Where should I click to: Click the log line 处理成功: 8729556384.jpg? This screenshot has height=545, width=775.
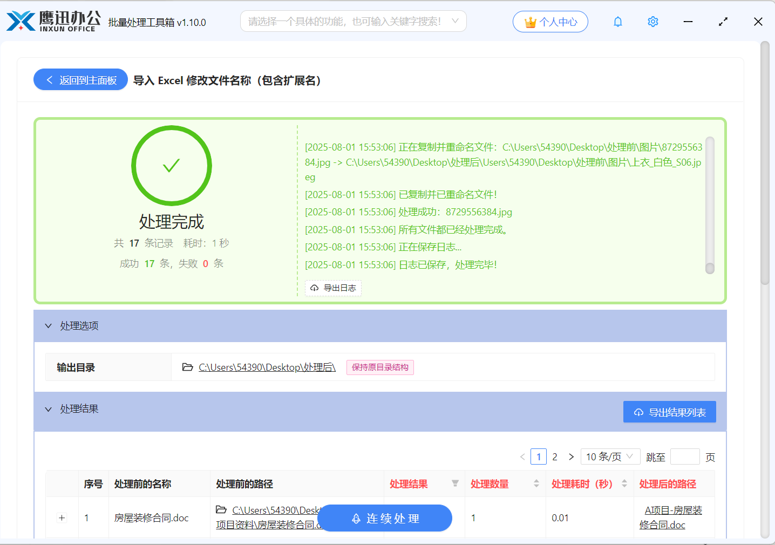pos(408,212)
